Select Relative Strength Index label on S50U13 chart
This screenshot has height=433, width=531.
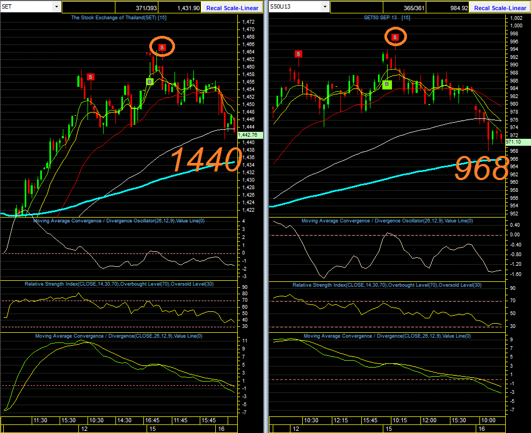387,285
